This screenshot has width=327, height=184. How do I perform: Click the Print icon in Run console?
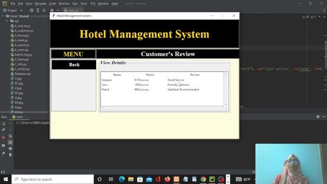10,149
